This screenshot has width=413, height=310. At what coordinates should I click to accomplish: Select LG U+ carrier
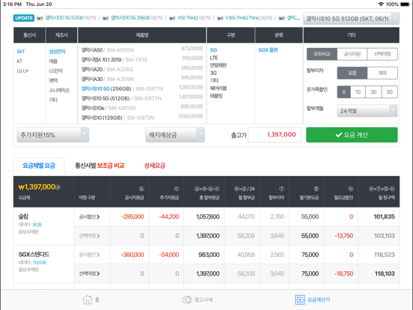click(x=22, y=70)
